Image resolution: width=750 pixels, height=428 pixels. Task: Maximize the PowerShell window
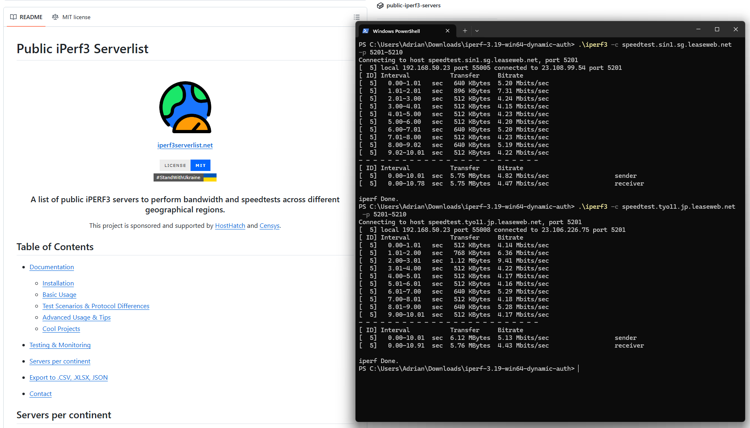(717, 29)
